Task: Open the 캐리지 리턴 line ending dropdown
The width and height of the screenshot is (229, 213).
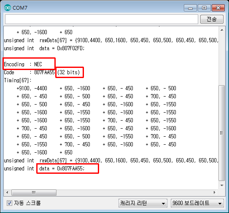Action: 143,203
